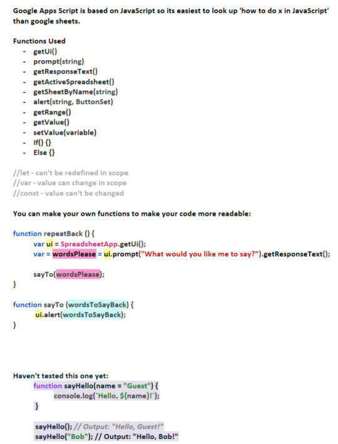The width and height of the screenshot is (338, 444).
Task: Click the sayTo(wordsPlease); call line
Action: coord(69,274)
